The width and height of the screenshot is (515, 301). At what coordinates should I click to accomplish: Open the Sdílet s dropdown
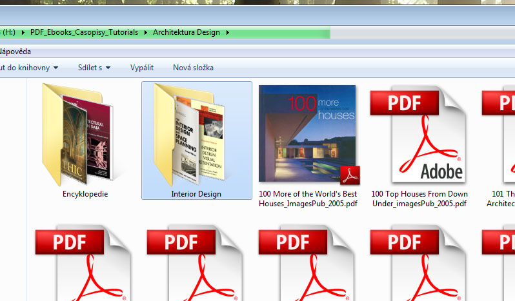94,68
